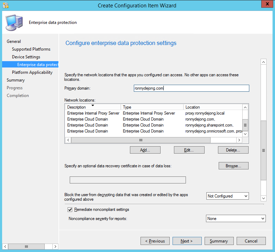The width and height of the screenshot is (275, 252).
Task: Click the Enterprise data protection computer icon
Action: (14, 22)
